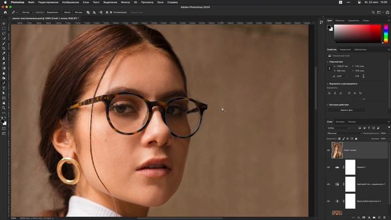
Task: Click the foreground color swatch in the toolbar
Action: point(2,121)
